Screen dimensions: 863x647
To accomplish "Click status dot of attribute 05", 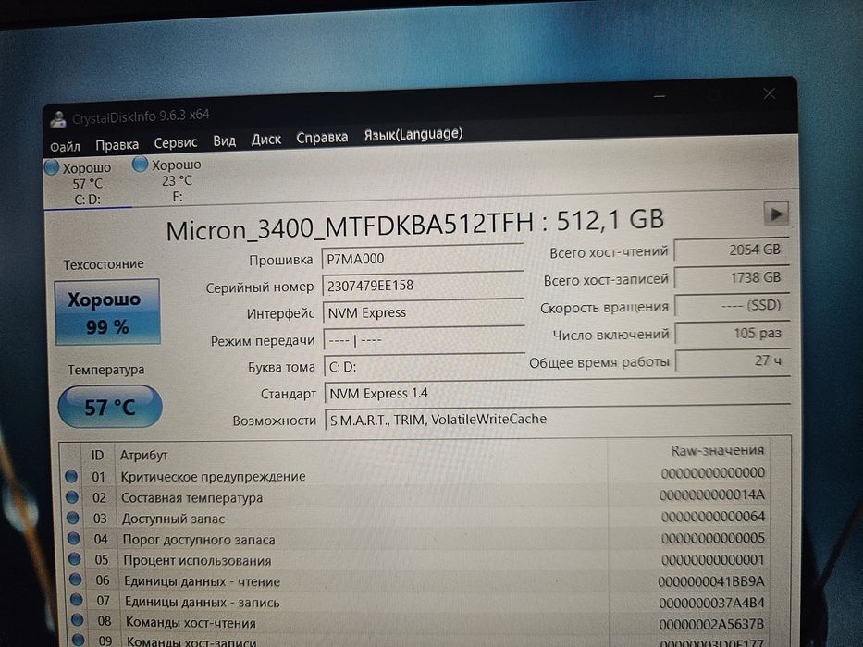I will point(74,559).
